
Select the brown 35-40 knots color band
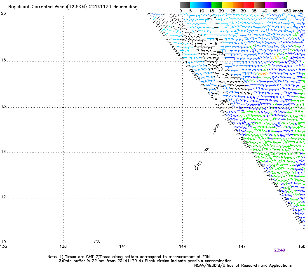[260, 5]
